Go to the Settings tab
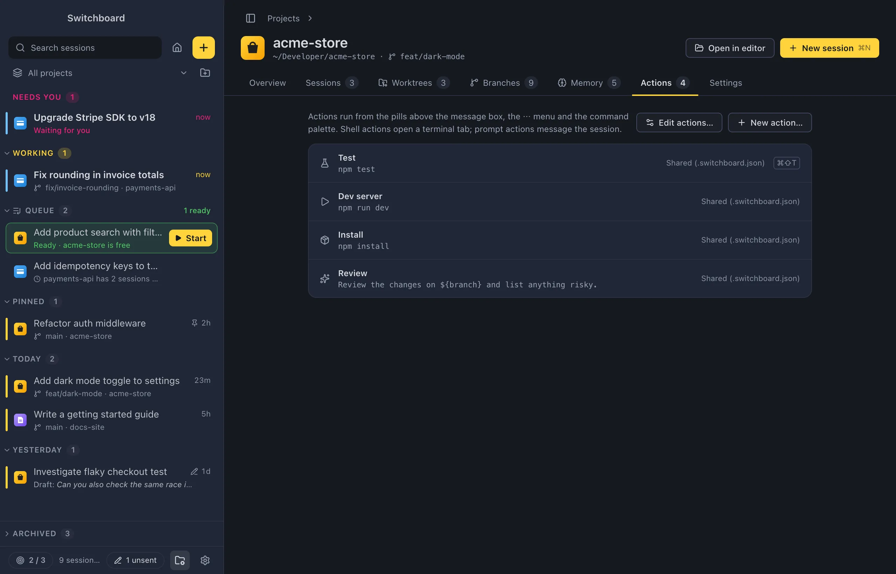Screen dimensions: 896x574 726,83
